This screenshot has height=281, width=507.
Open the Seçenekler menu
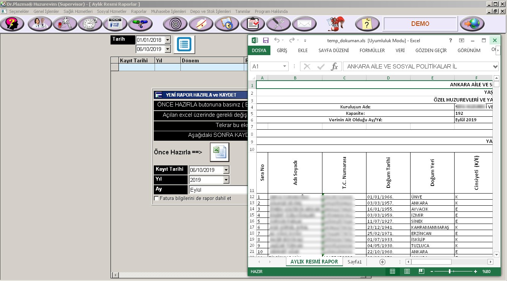19,11
